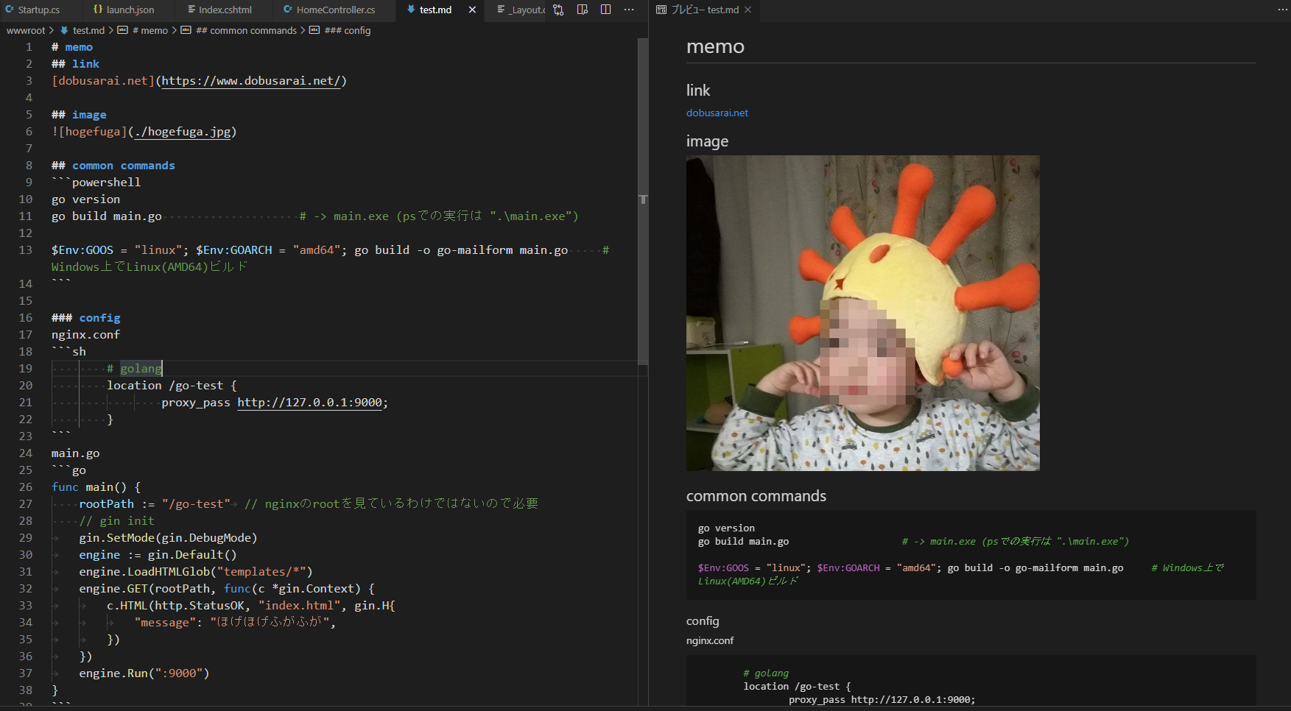
Task: Click the baby photo in the preview
Action: coord(863,313)
